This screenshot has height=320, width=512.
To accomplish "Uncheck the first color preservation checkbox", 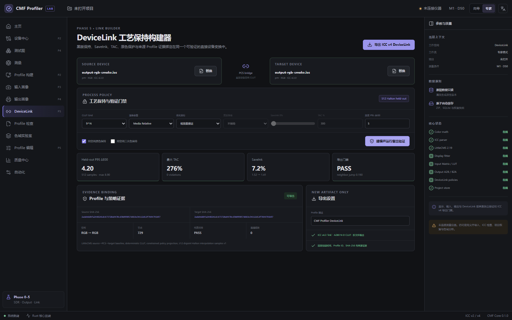I will click(x=84, y=141).
